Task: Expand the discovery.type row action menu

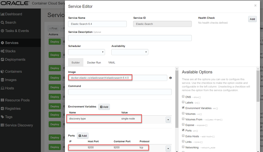Action: 168,120
